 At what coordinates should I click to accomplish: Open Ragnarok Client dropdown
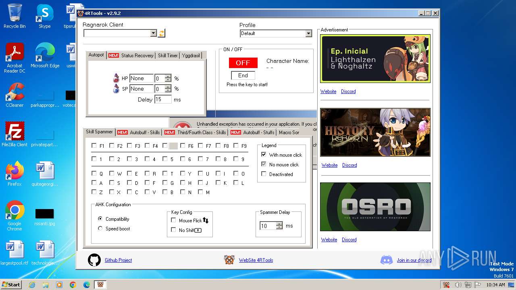pyautogui.click(x=153, y=33)
